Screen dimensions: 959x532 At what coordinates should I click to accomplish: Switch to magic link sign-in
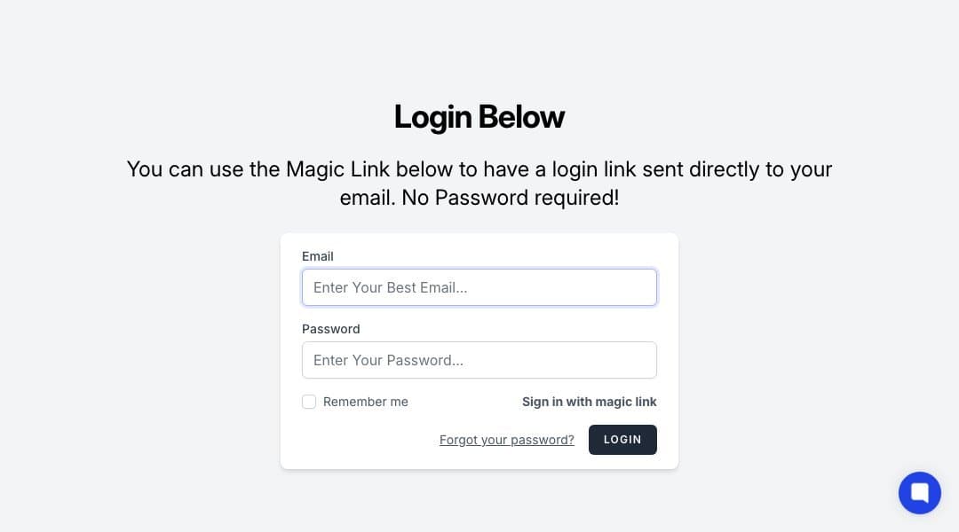point(589,402)
